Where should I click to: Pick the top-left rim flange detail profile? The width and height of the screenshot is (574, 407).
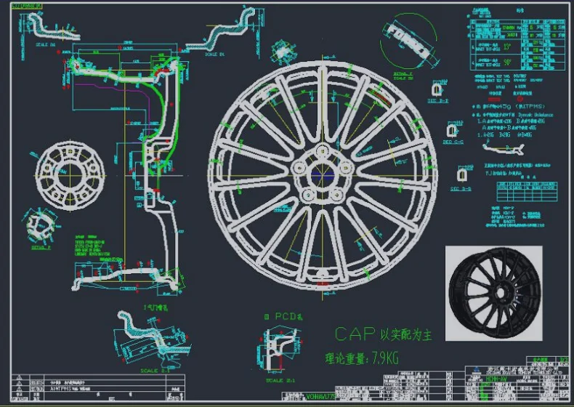(53, 26)
